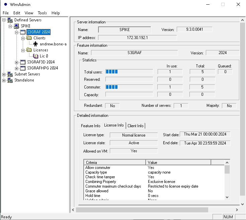Image resolution: width=246 pixels, height=220 pixels.
Task: Select the SPIKE server computer icon
Action: point(16,26)
